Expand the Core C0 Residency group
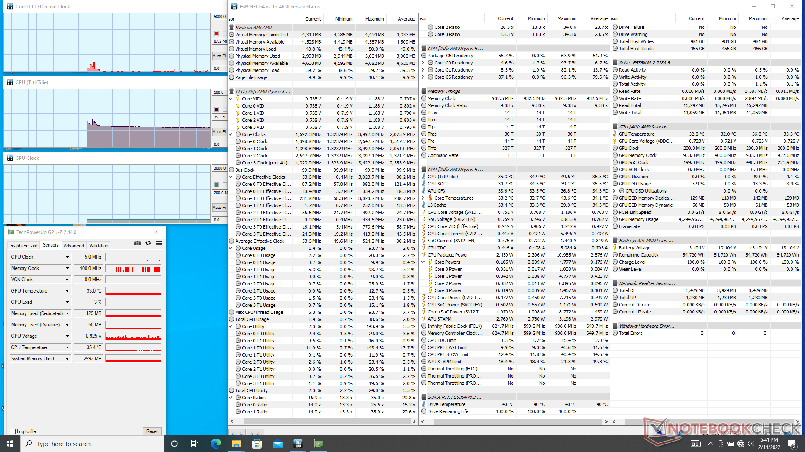 tap(423, 63)
